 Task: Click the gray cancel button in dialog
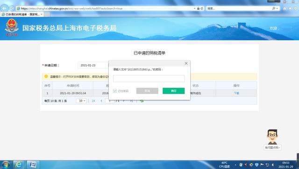(147, 91)
